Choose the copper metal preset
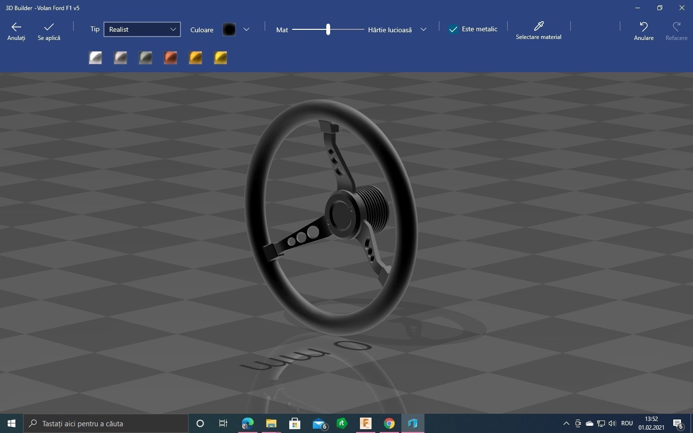Viewport: 693px width, 433px height. click(170, 58)
